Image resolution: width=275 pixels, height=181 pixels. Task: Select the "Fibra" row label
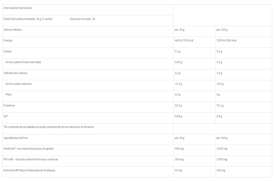[x=9, y=94]
